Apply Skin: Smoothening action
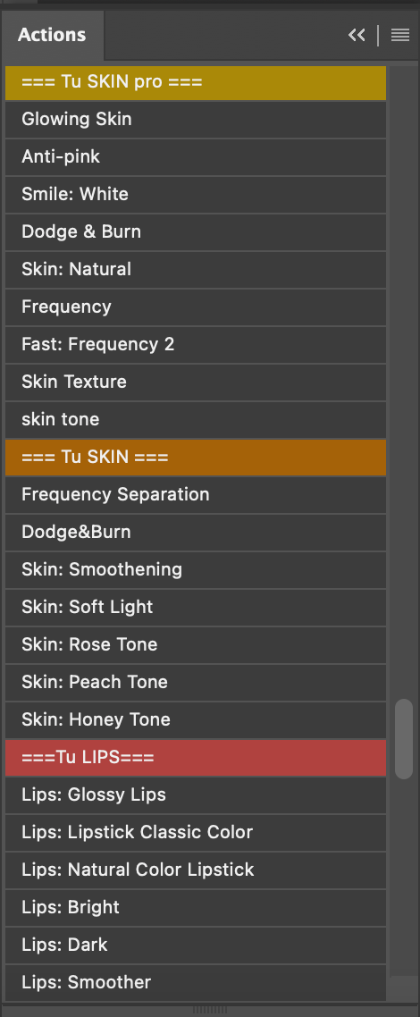Viewport: 420px width, 1017px height. pyautogui.click(x=196, y=570)
